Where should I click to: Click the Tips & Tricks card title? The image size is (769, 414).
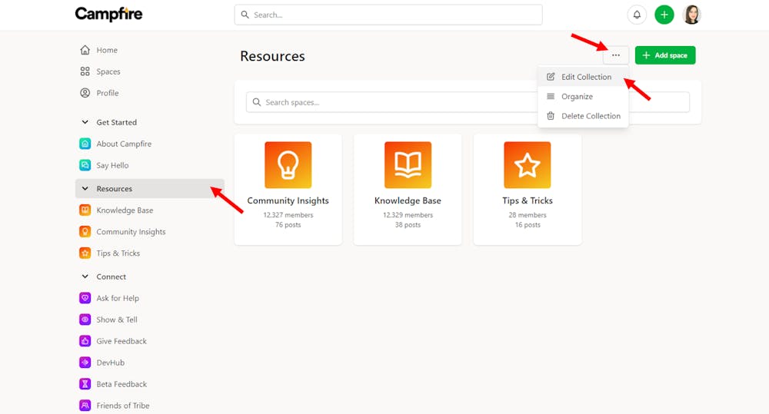pyautogui.click(x=528, y=200)
